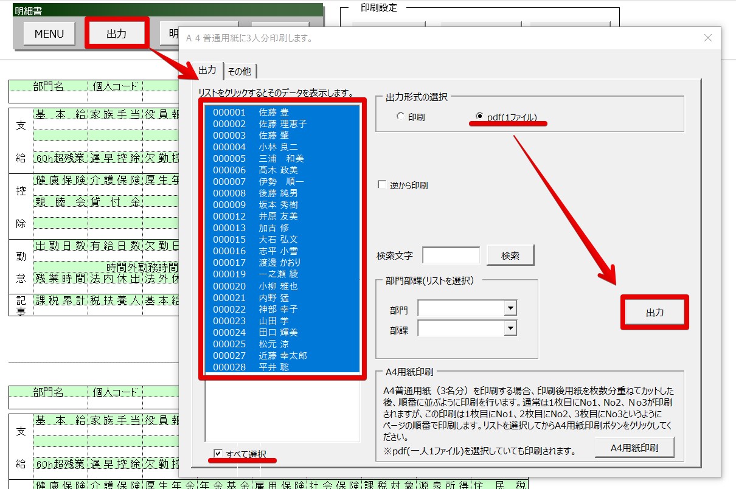The height and width of the screenshot is (489, 736).
Task: Close the print dialog with the X
Action: click(707, 38)
